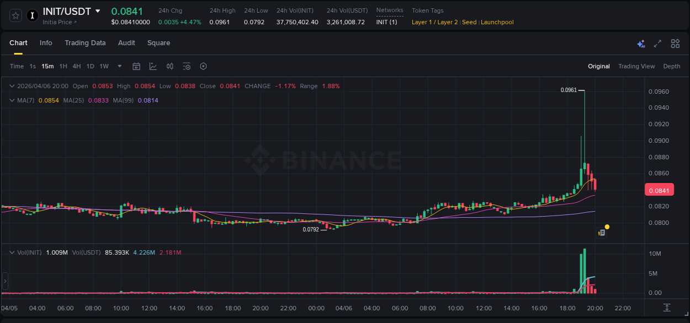The width and height of the screenshot is (690, 323).
Task: Click the Seed token tag
Action: coord(469,22)
